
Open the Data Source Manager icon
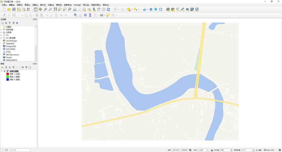pos(168,10)
